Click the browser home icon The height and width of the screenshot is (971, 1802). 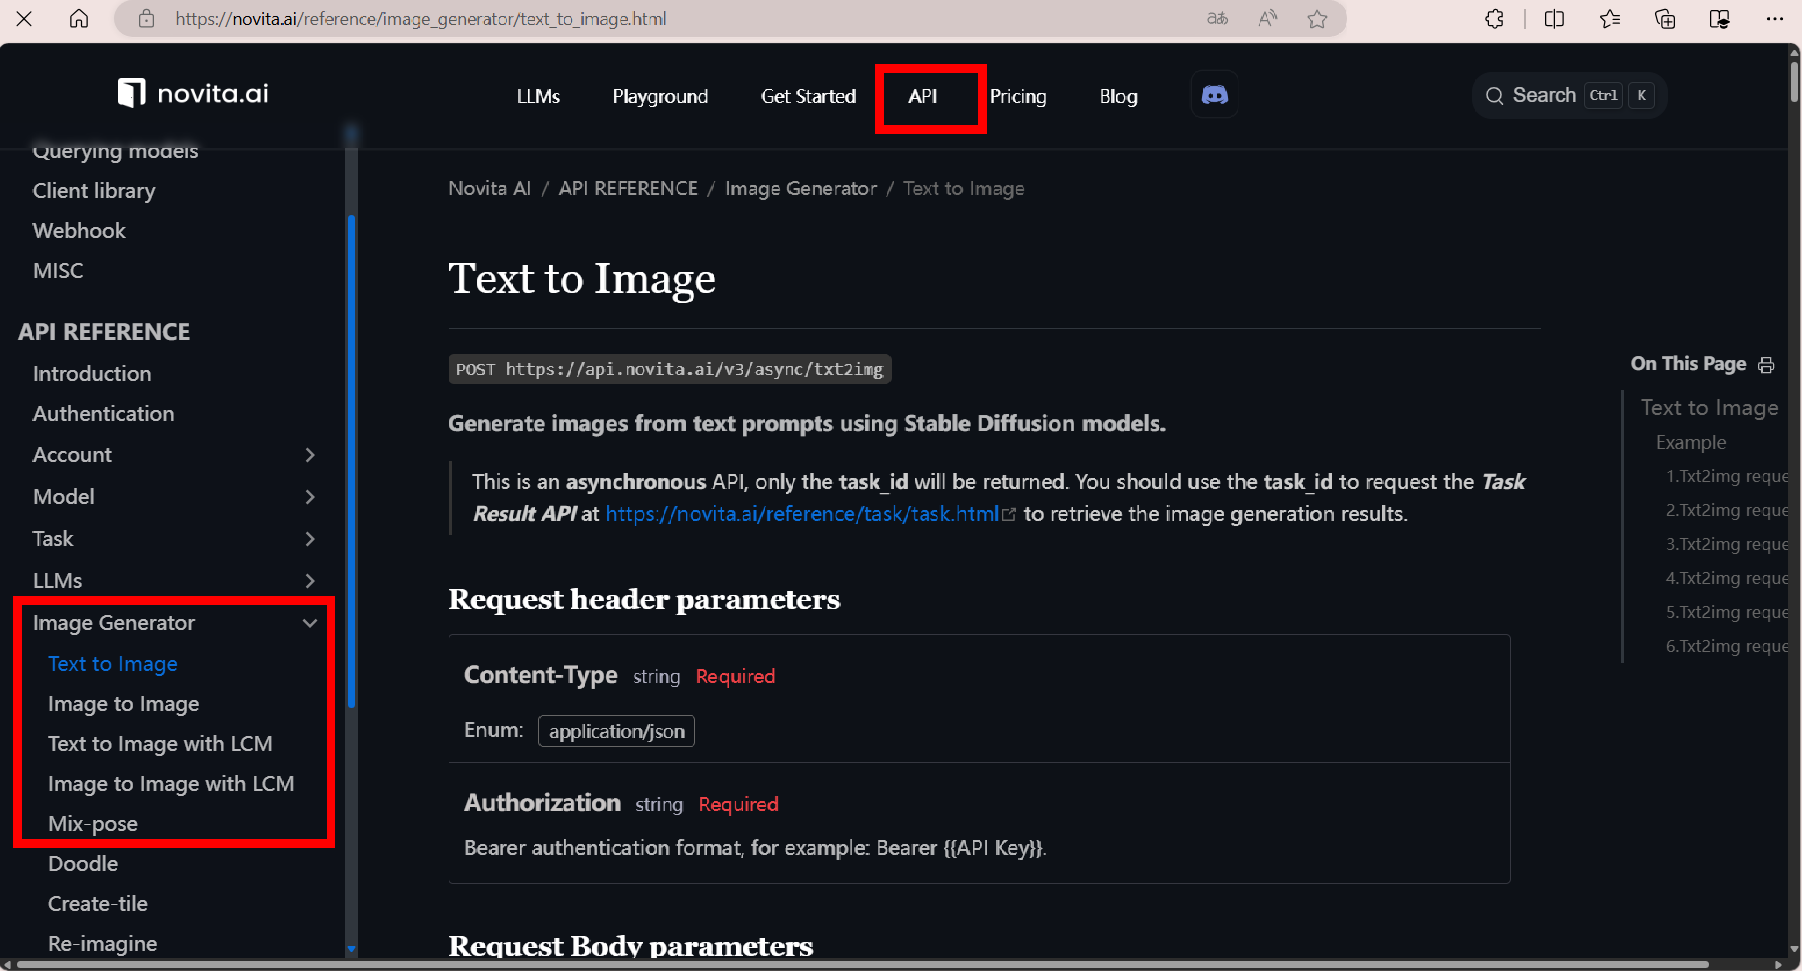point(79,18)
